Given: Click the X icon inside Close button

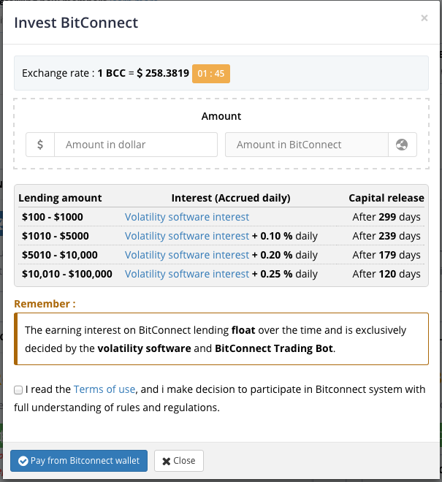Looking at the screenshot, I should [167, 461].
